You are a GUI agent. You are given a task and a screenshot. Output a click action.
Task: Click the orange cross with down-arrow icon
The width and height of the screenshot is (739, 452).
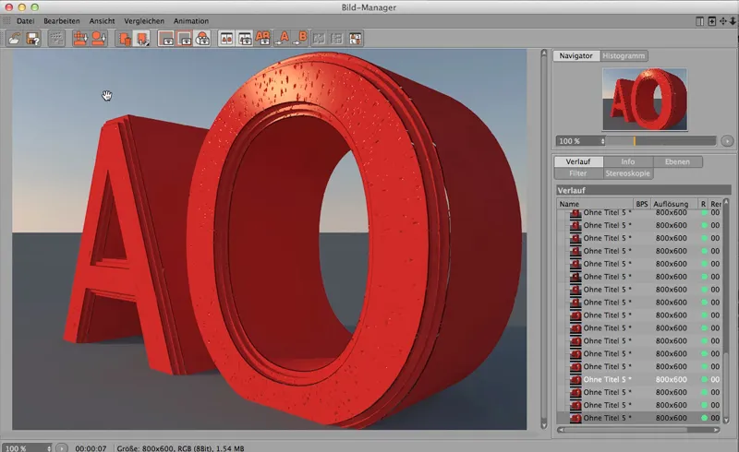coord(80,39)
